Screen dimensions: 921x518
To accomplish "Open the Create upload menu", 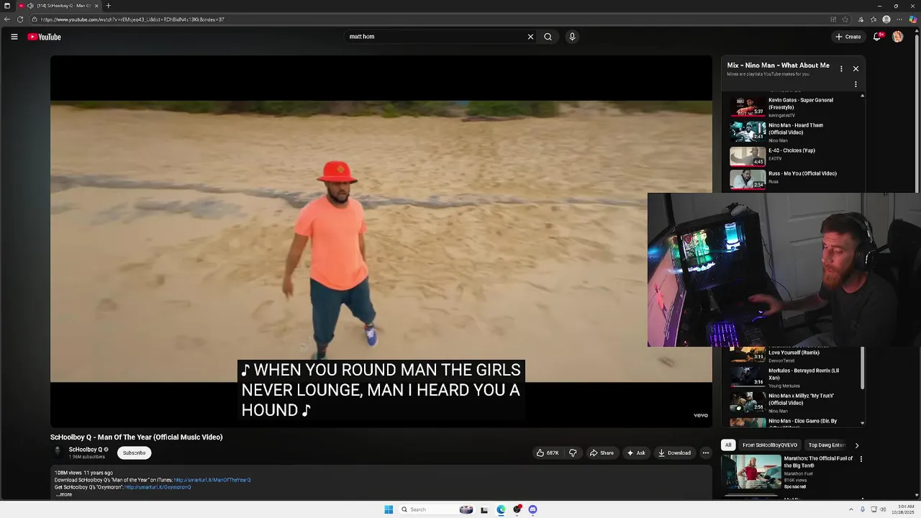I will (848, 37).
